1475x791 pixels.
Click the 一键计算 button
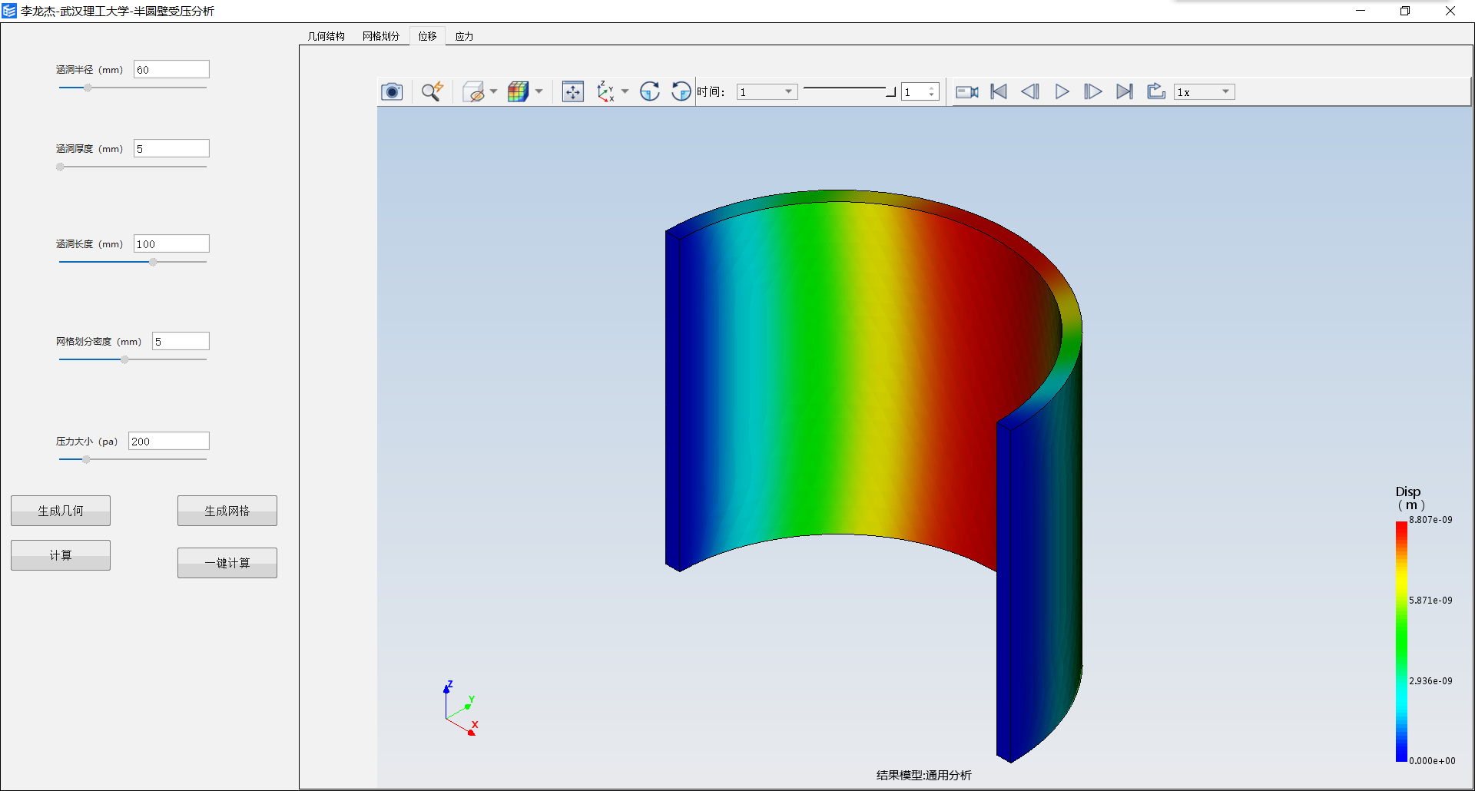coord(227,563)
